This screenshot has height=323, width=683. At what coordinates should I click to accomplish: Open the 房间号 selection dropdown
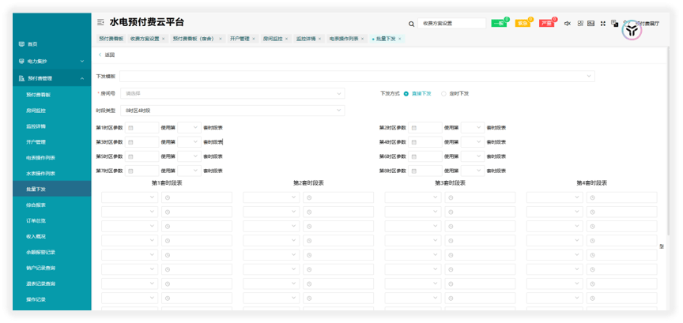click(233, 93)
